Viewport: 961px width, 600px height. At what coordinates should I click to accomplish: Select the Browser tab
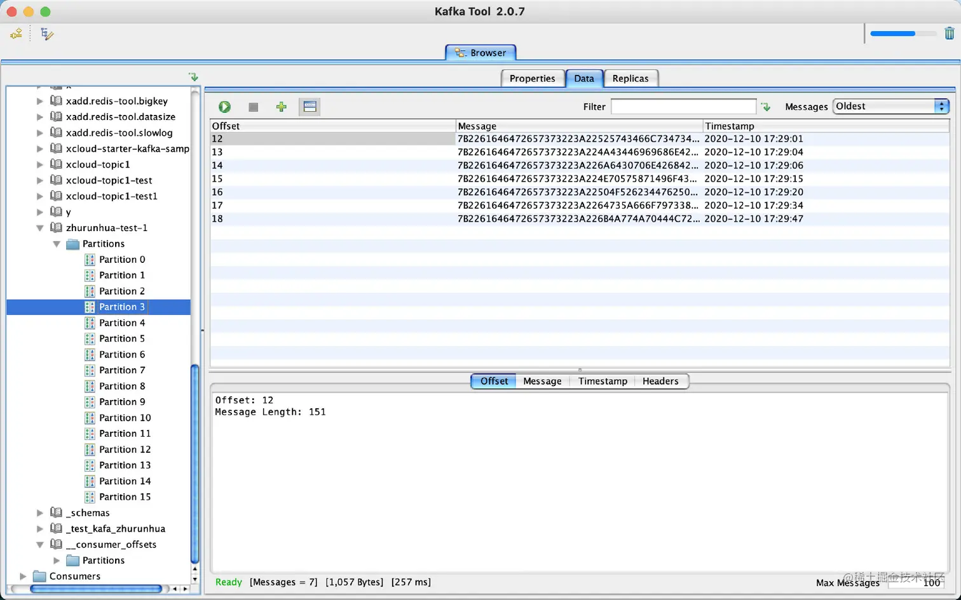point(480,53)
